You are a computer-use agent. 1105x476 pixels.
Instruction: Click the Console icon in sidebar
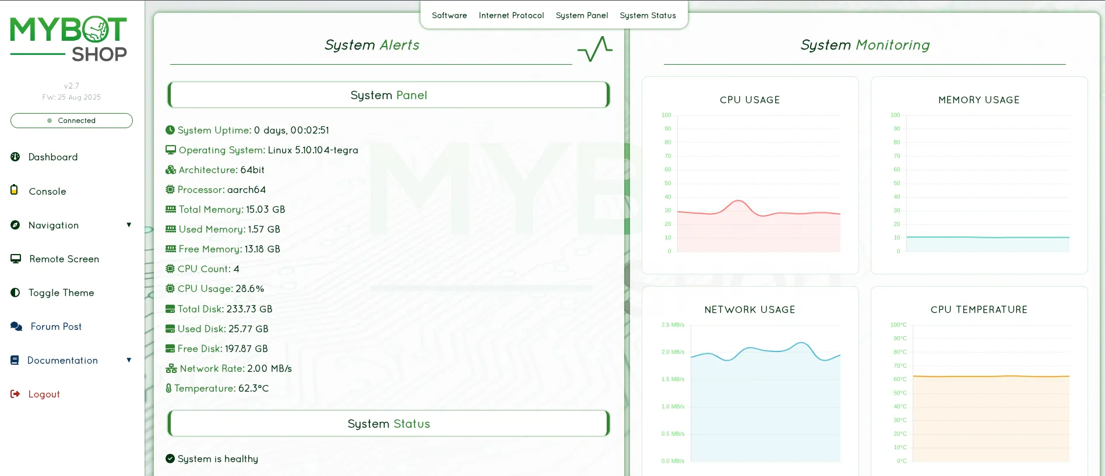pyautogui.click(x=14, y=190)
